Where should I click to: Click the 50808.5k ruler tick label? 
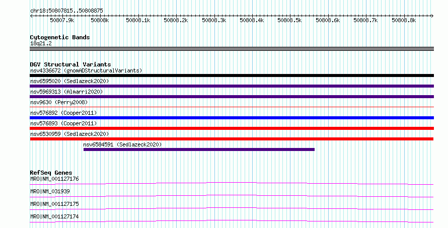coord(290,20)
